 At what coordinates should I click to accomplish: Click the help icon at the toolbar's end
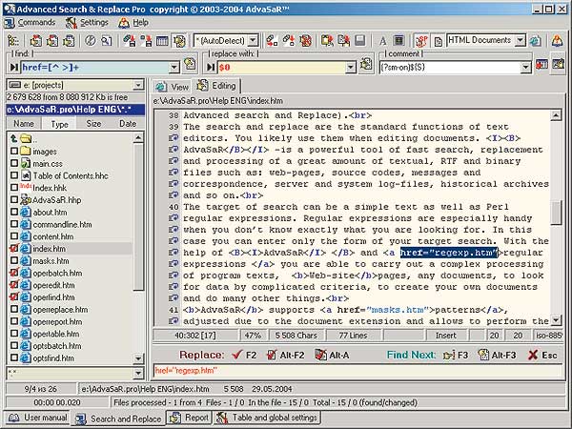point(557,40)
